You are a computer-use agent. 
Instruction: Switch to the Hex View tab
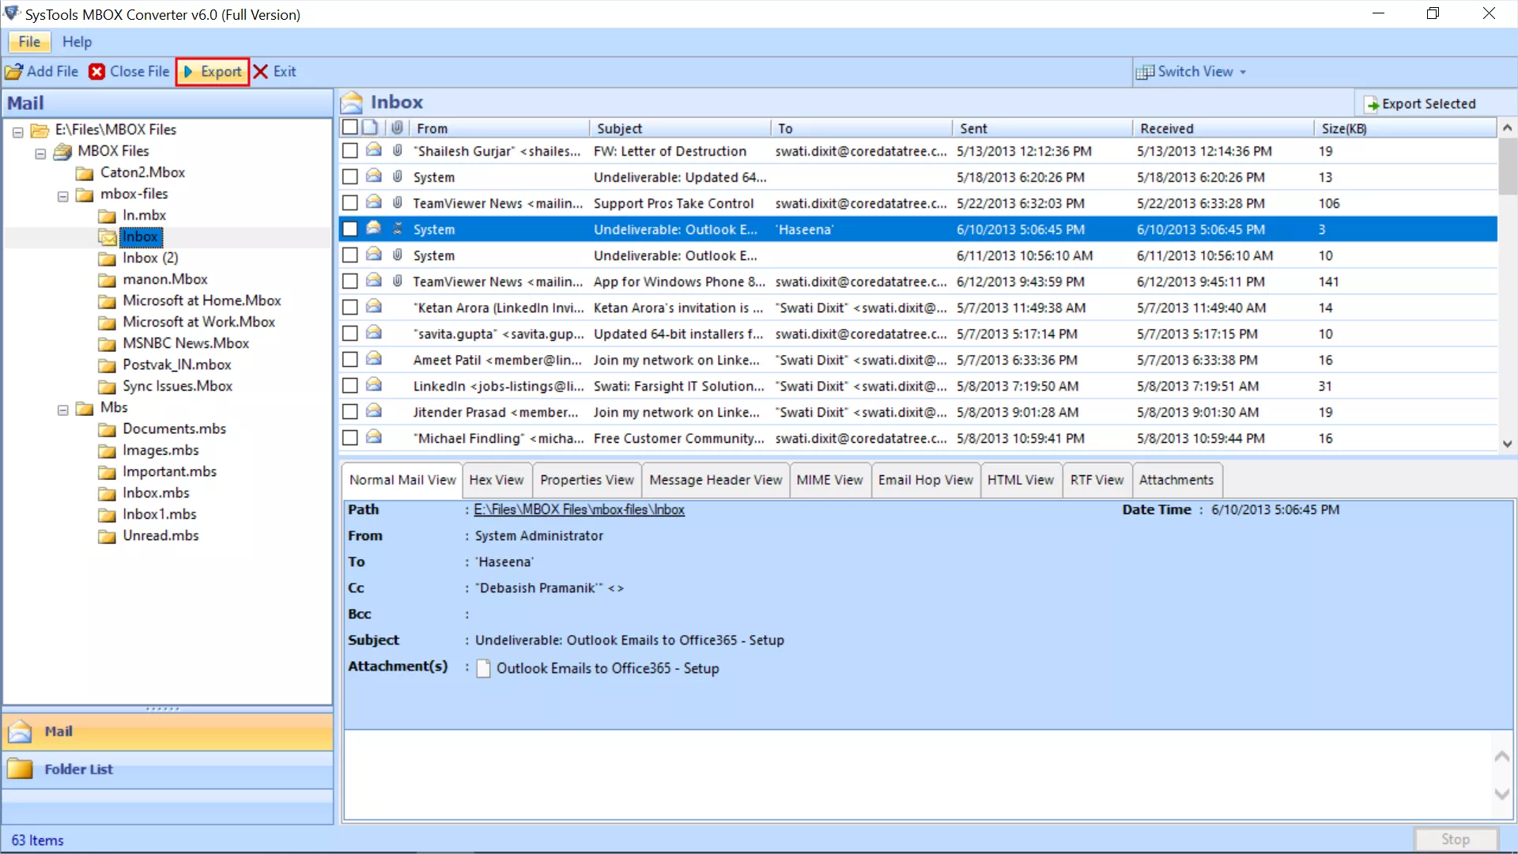point(497,480)
